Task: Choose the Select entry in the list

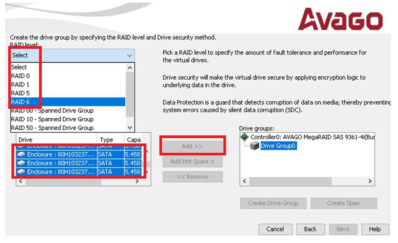Action: tap(68, 67)
